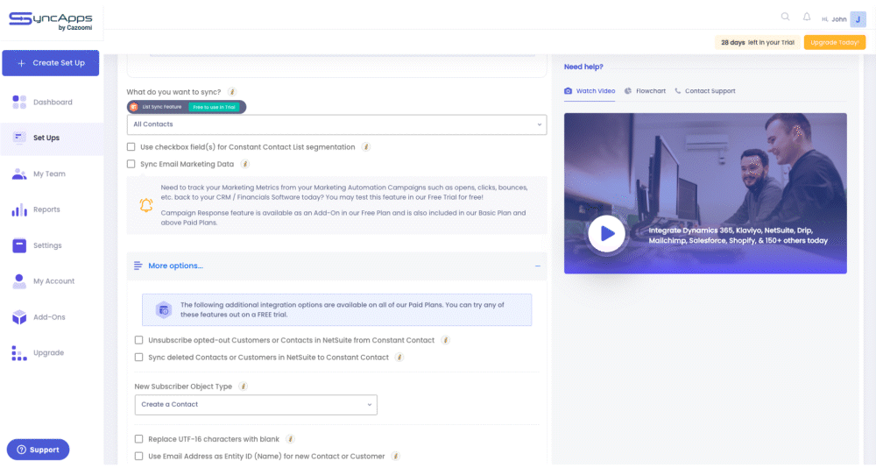Open the All Contacts dropdown
This screenshot has width=876, height=475.
[x=337, y=124]
